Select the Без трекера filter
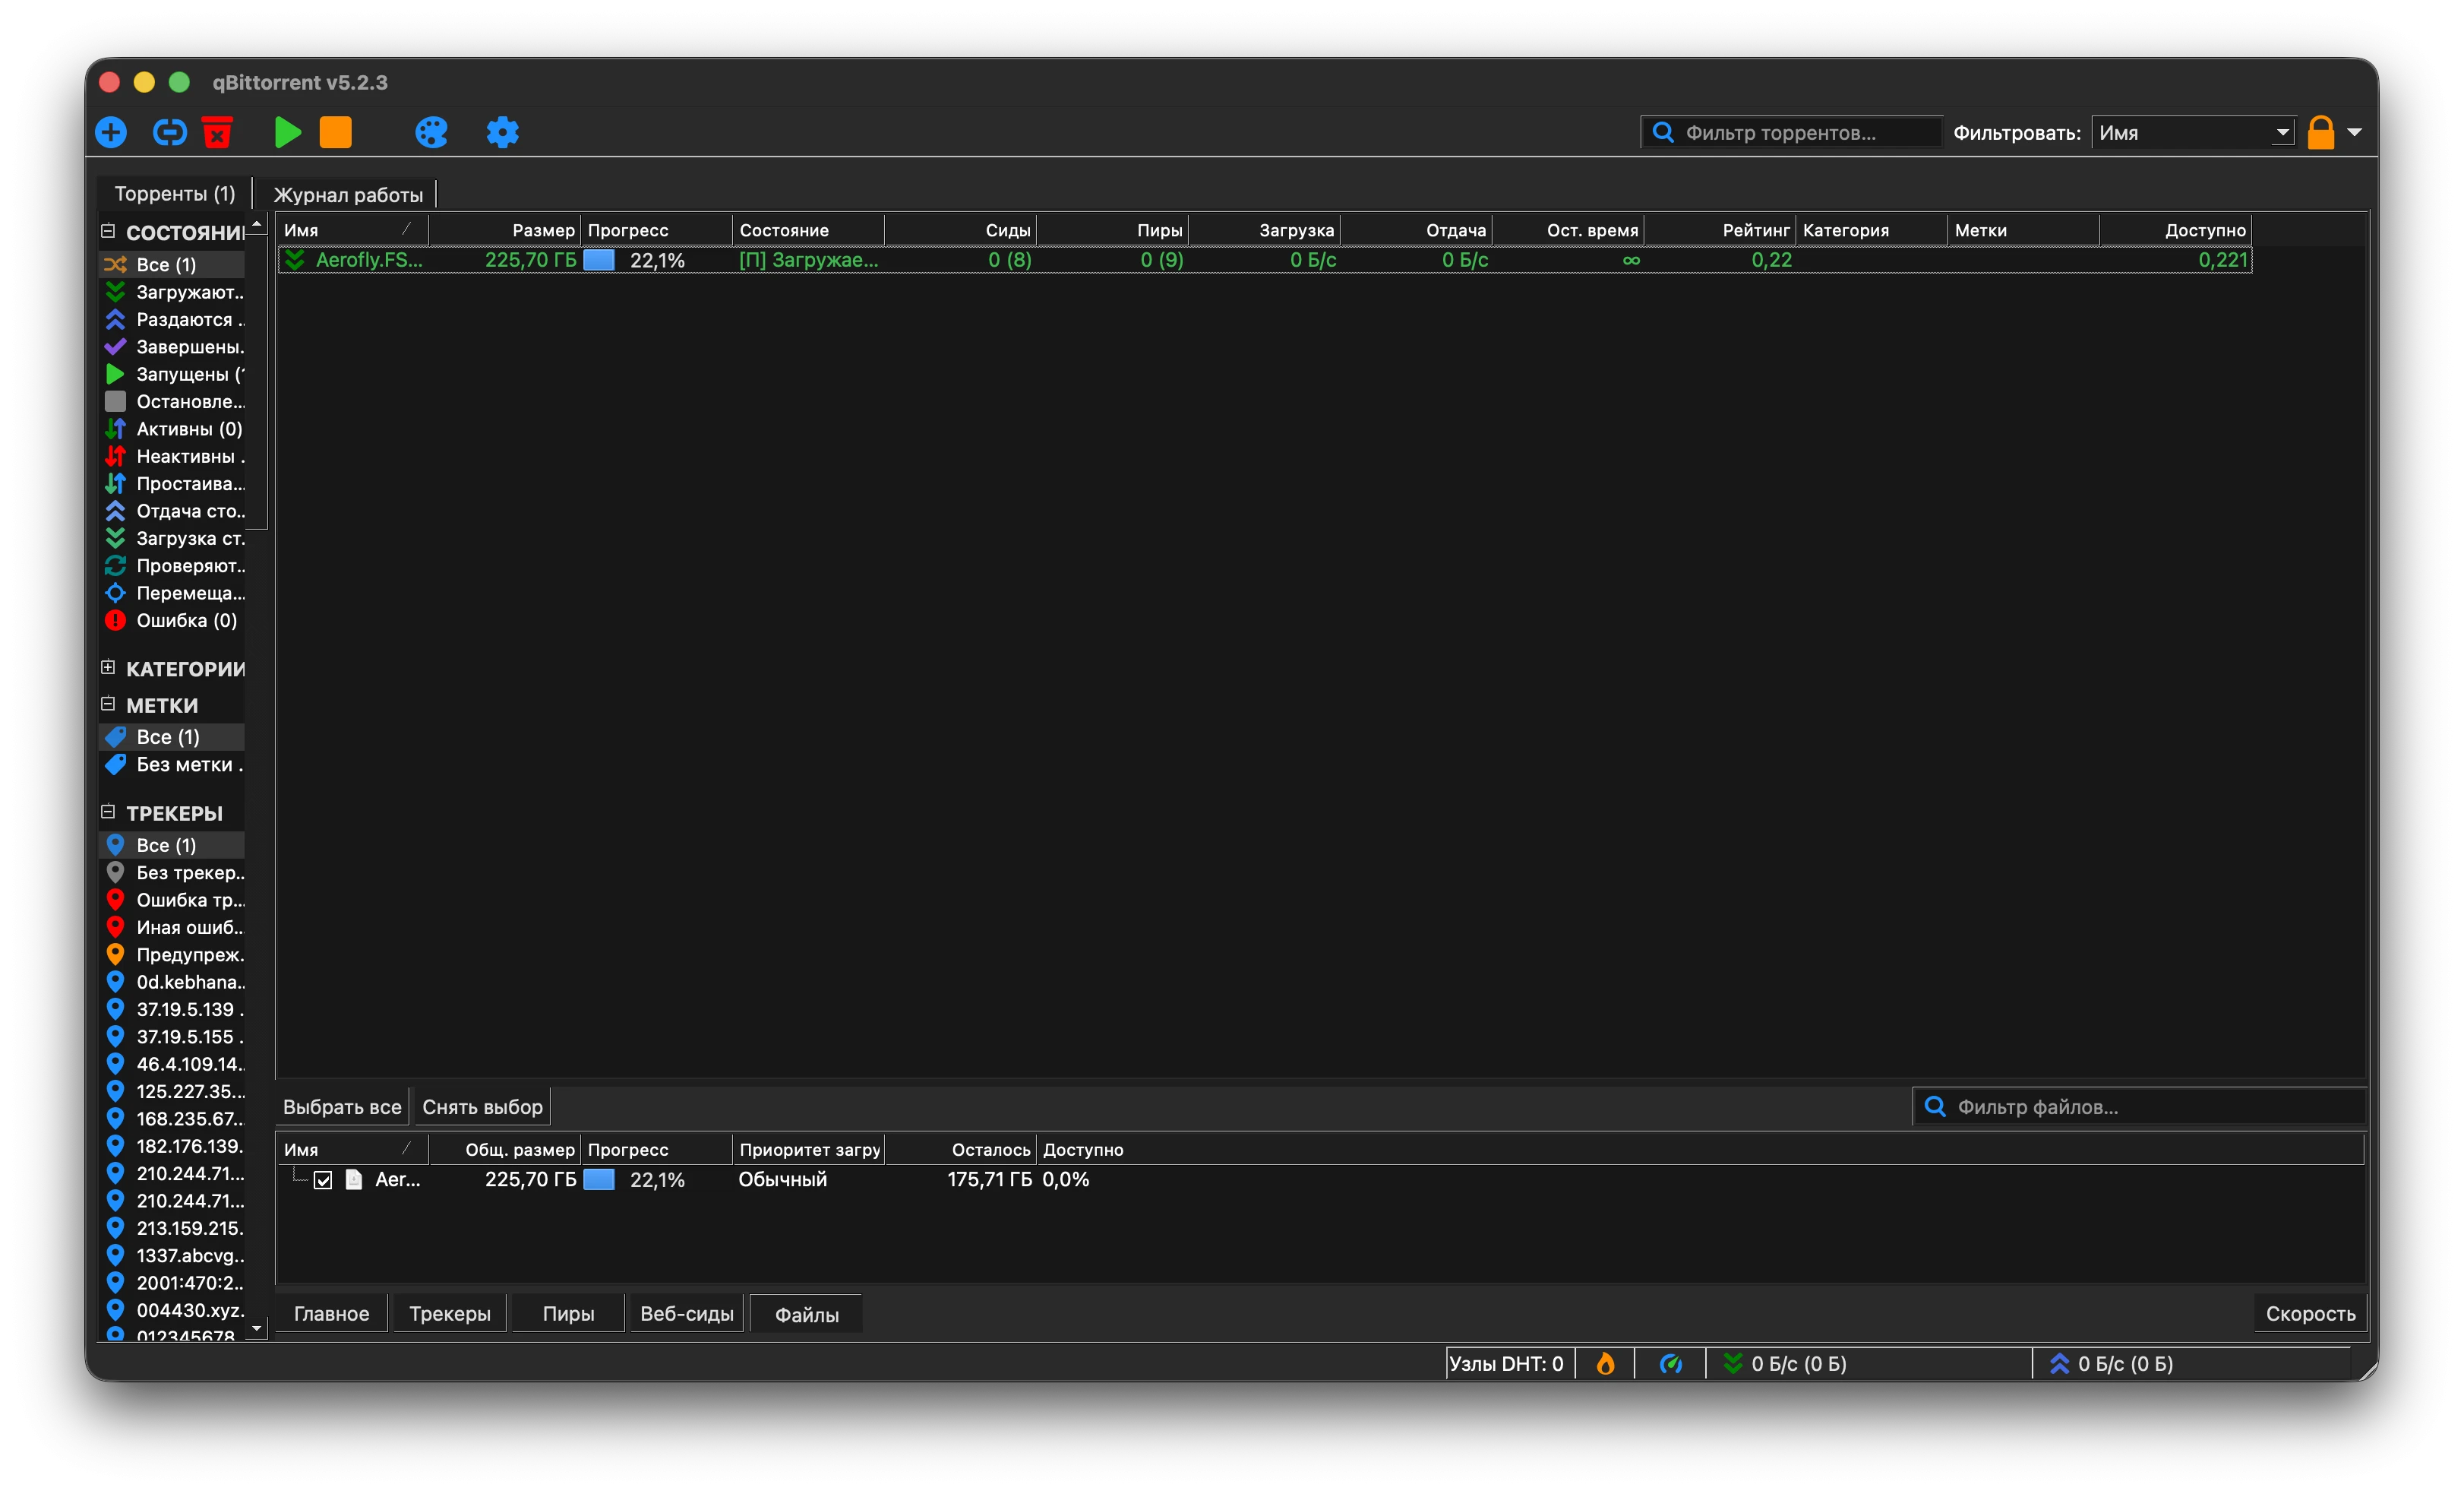Screen dimensions: 2464x1494 [x=172, y=872]
